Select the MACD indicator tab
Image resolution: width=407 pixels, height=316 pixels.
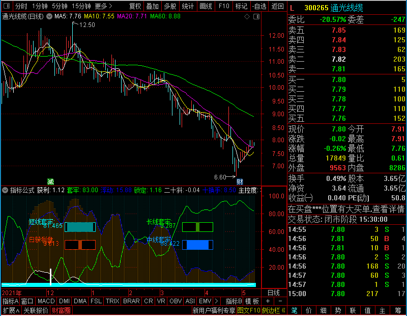[46, 301]
